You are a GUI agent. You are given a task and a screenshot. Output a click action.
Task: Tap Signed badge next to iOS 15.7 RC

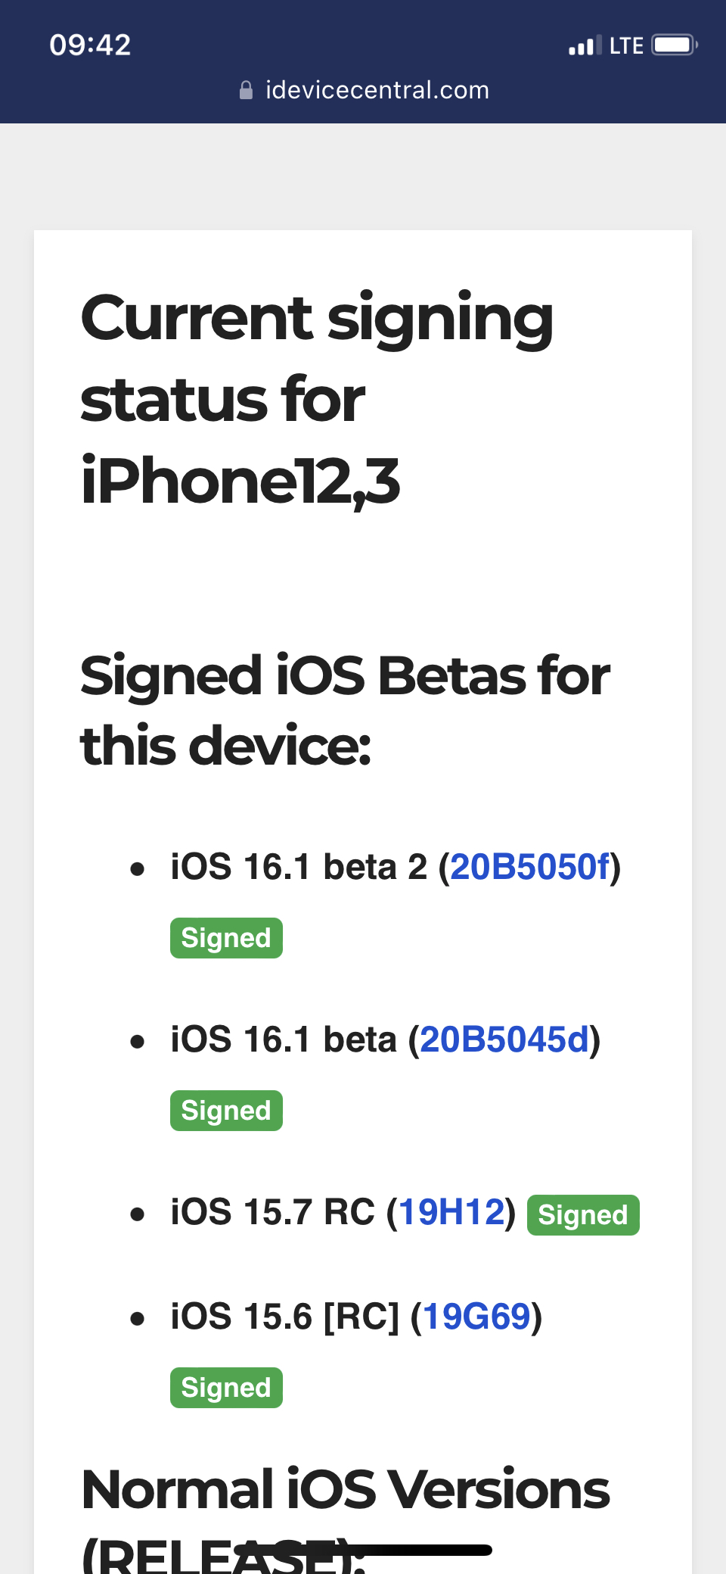coord(583,1215)
